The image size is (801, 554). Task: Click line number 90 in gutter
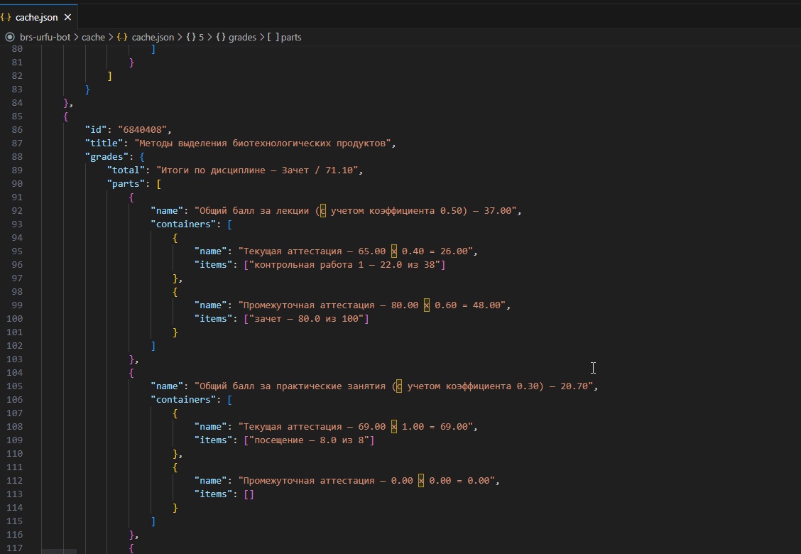[17, 183]
